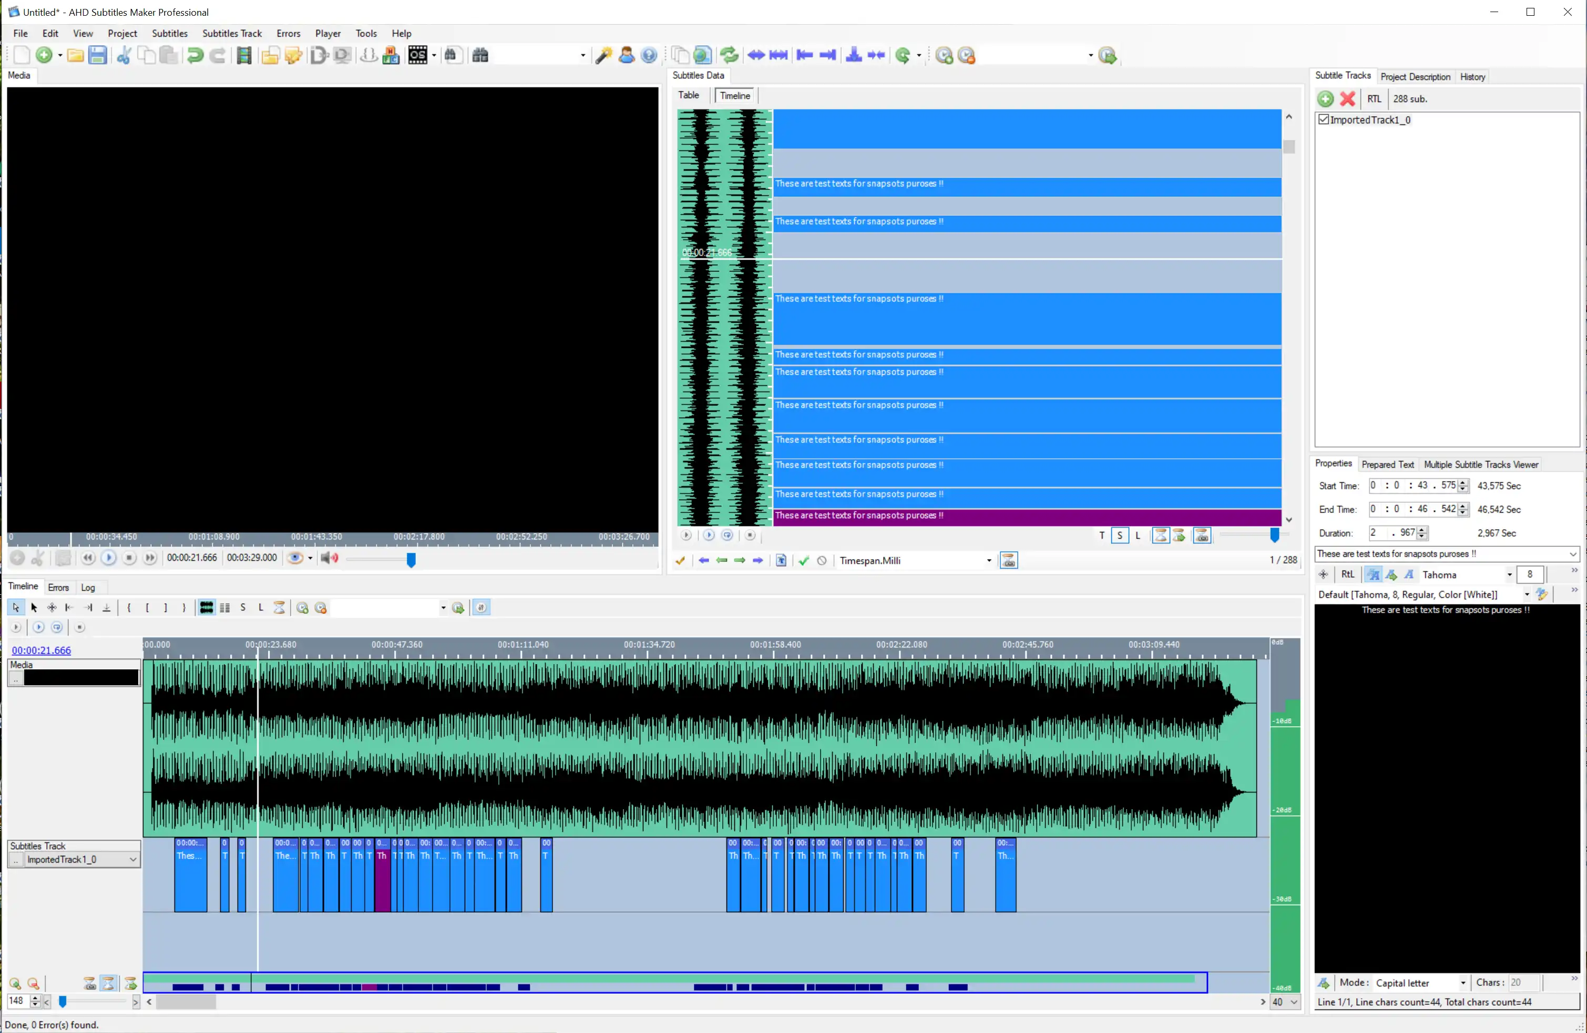Click the purple selected subtitle block in timeline
1587x1033 pixels.
click(x=382, y=875)
